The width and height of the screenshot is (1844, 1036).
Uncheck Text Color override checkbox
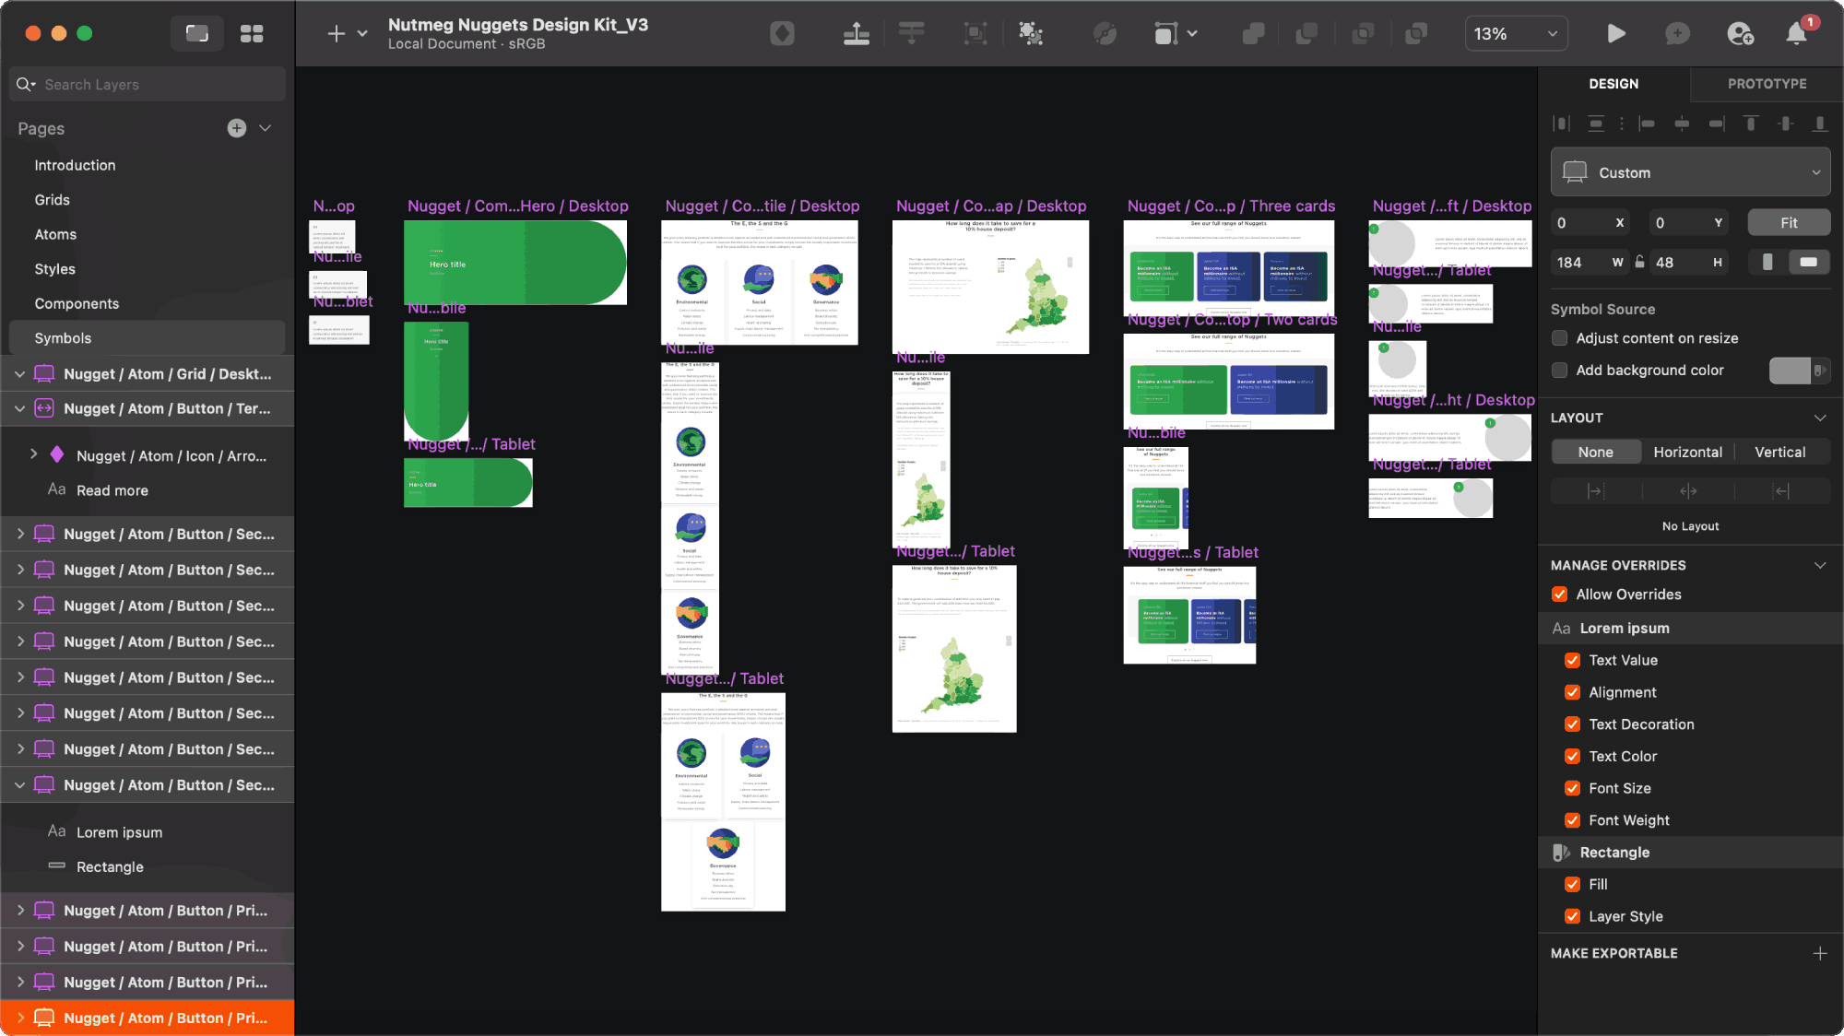coord(1573,756)
